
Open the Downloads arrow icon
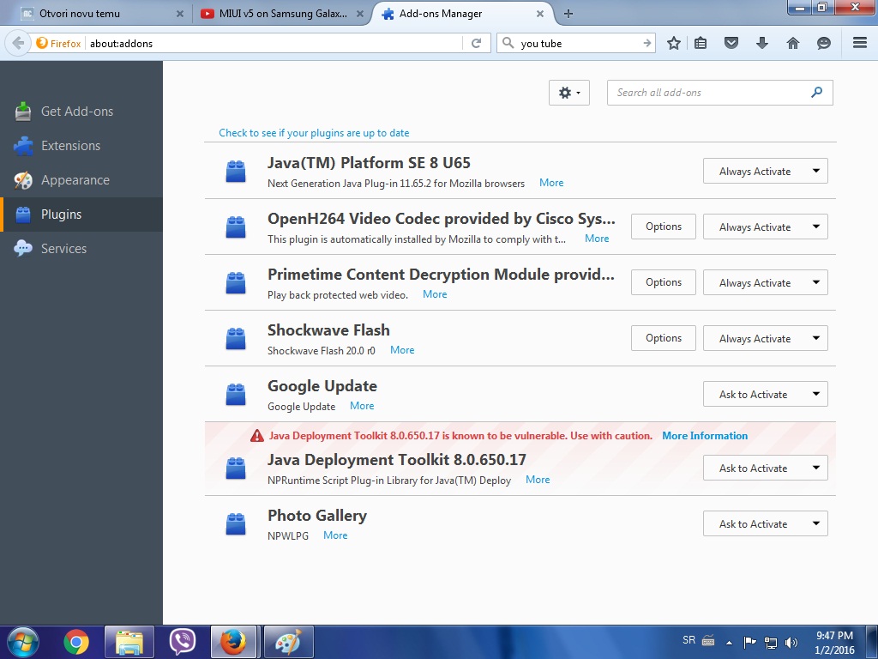click(x=761, y=43)
